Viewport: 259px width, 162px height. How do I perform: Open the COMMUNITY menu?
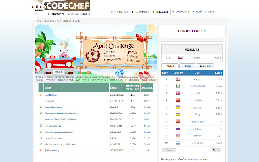pos(182,12)
